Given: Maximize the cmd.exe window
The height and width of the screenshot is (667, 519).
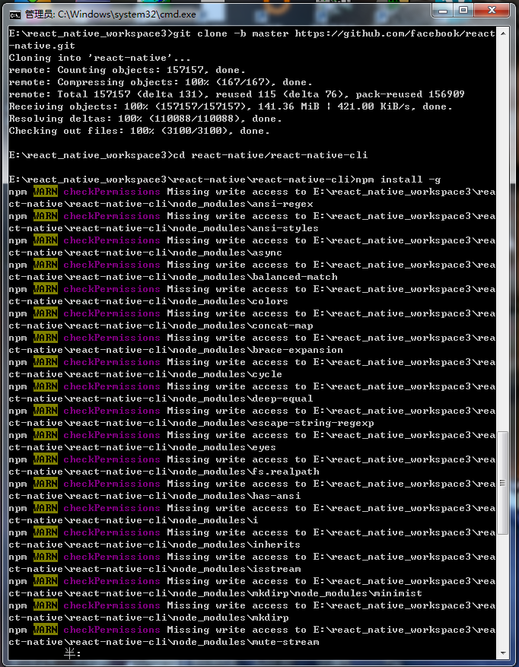Looking at the screenshot, I should pyautogui.click(x=463, y=11).
